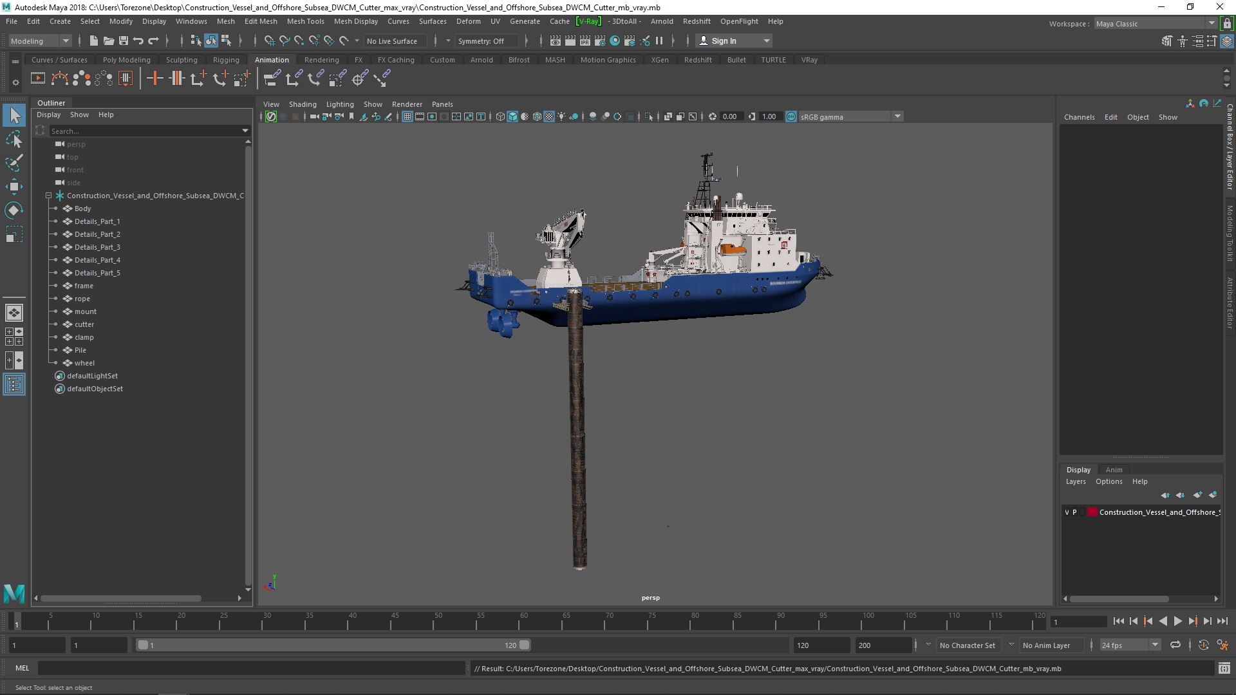
Task: Play animation backwards
Action: 1163,621
